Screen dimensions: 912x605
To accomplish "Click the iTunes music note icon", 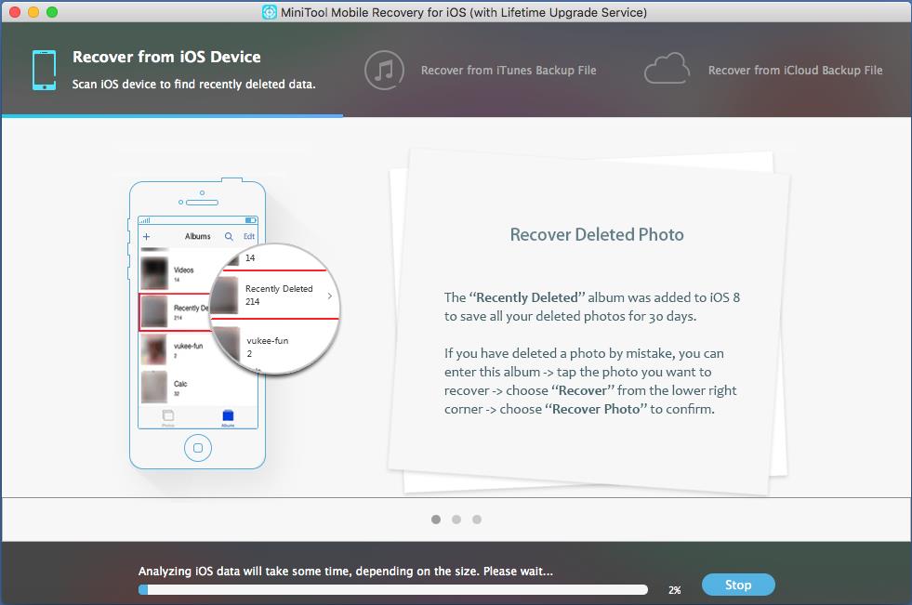I will pos(384,71).
